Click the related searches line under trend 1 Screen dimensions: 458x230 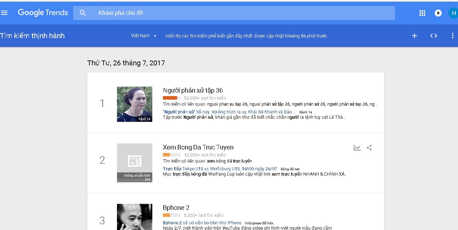pyautogui.click(x=270, y=104)
